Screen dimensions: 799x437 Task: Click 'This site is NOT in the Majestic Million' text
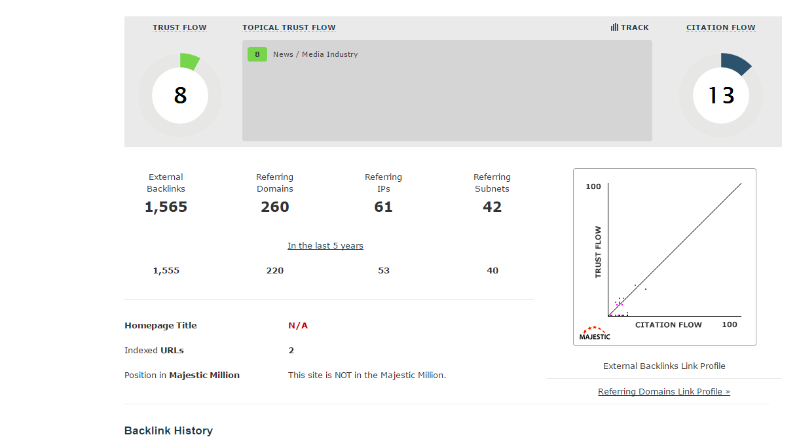(x=367, y=376)
